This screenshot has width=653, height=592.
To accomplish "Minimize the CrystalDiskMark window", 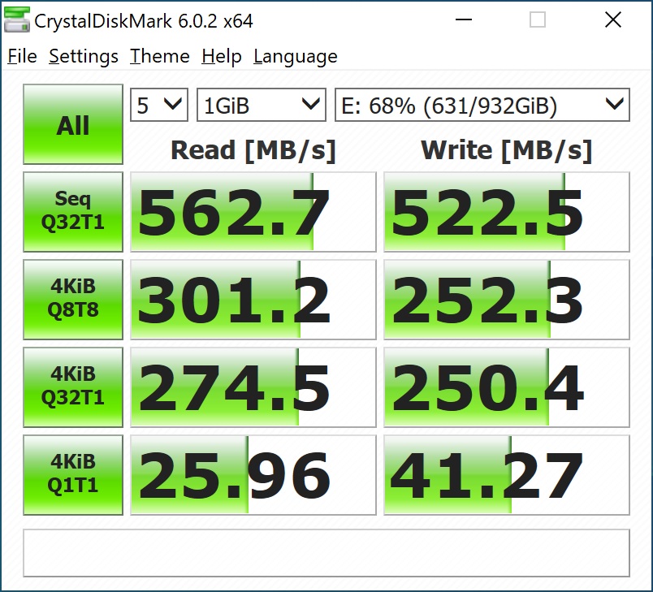I will 464,19.
